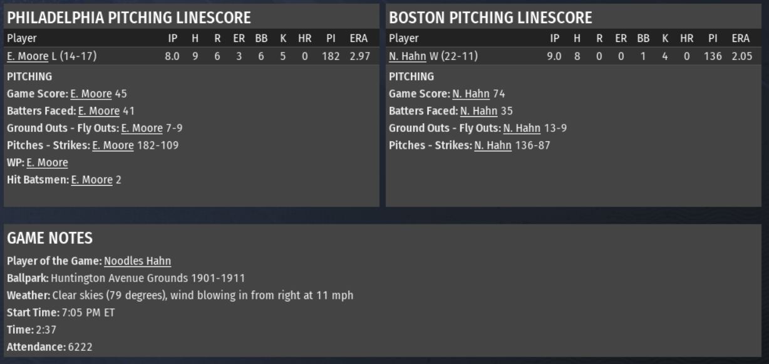Click Player column header in Philadelphia linescore

pos(22,38)
